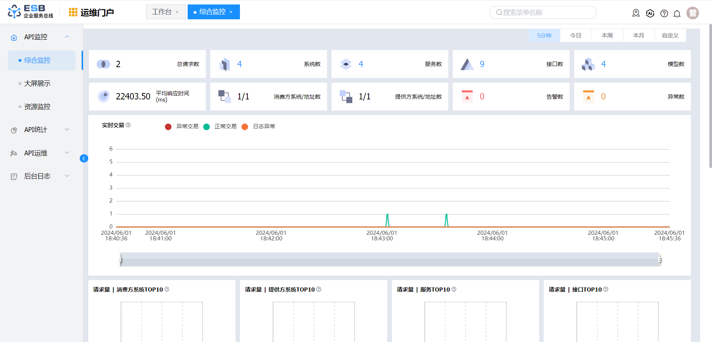
Task: Expand the API统计 sidebar menu
Action: (x=40, y=130)
